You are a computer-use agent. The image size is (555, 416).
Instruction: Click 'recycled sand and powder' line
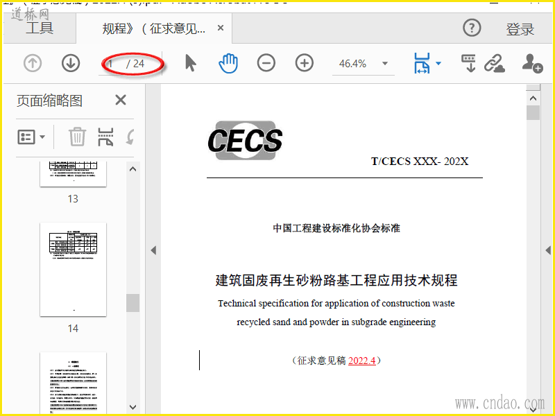336,322
